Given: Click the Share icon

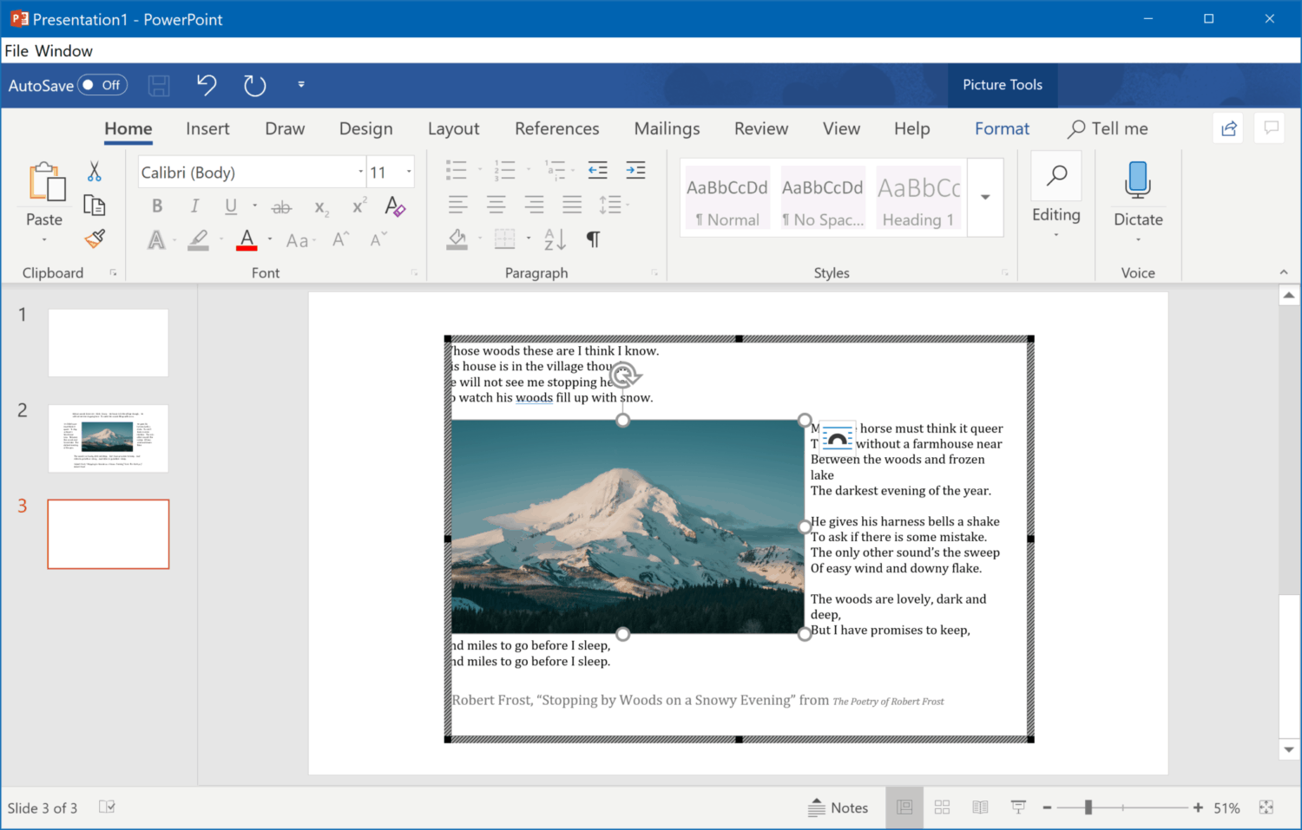Looking at the screenshot, I should (x=1228, y=128).
